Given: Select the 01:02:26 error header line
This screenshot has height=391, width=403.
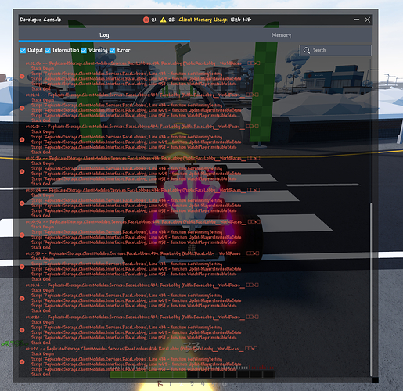Looking at the screenshot, I should click(x=142, y=159).
